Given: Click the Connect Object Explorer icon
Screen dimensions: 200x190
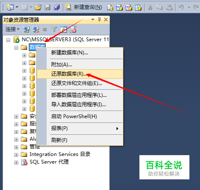Looking at the screenshot, I should coord(26,29).
